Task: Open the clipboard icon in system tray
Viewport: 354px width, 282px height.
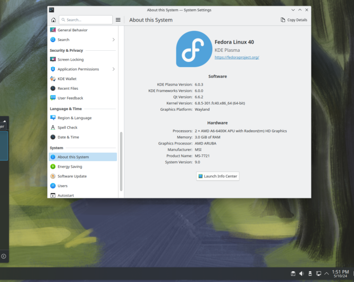Action: click(x=293, y=274)
